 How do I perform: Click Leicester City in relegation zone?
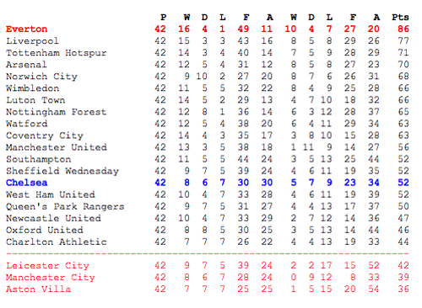pos(47,265)
